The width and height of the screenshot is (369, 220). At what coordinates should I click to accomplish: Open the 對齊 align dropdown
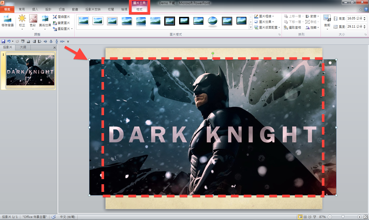(312, 16)
